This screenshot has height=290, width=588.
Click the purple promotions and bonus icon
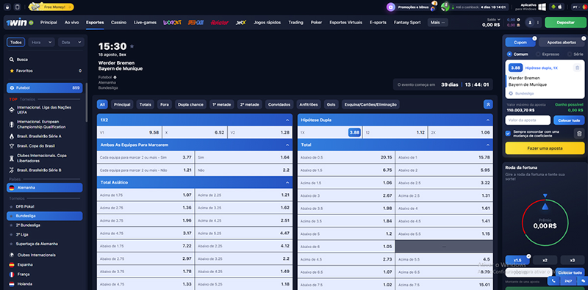[x=391, y=7]
